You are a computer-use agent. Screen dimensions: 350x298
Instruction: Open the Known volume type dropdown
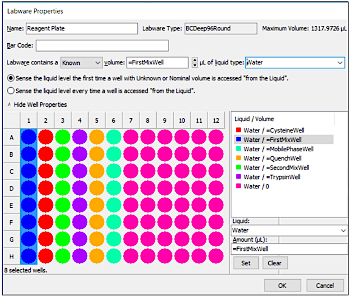pyautogui.click(x=82, y=63)
